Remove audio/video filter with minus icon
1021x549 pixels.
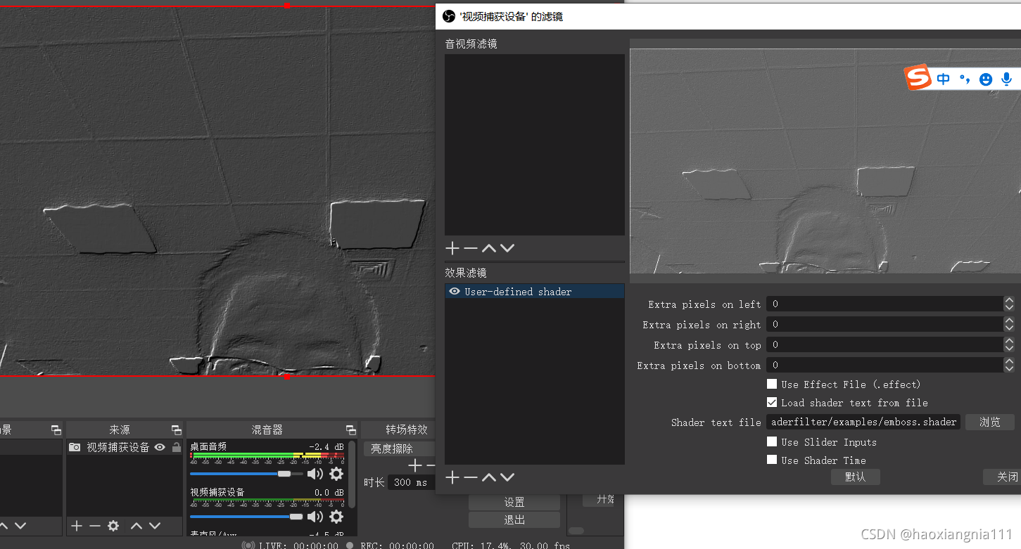pyautogui.click(x=471, y=248)
